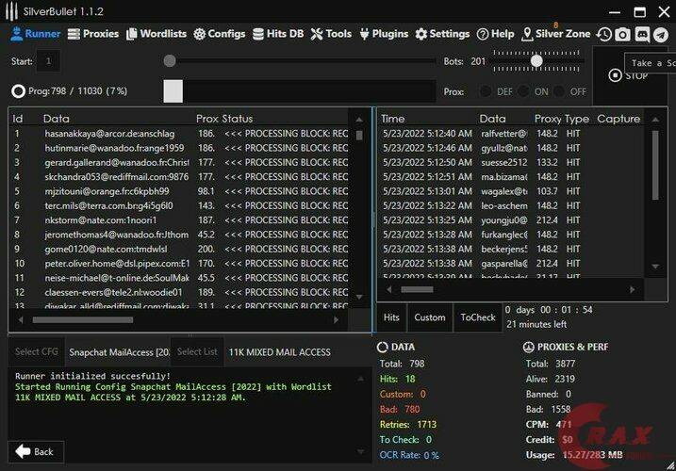Click the camera screenshot icon

[622, 34]
